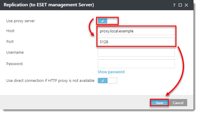The height and width of the screenshot is (114, 198).
Task: Cancel the replication settings dialog
Action: (x=178, y=103)
